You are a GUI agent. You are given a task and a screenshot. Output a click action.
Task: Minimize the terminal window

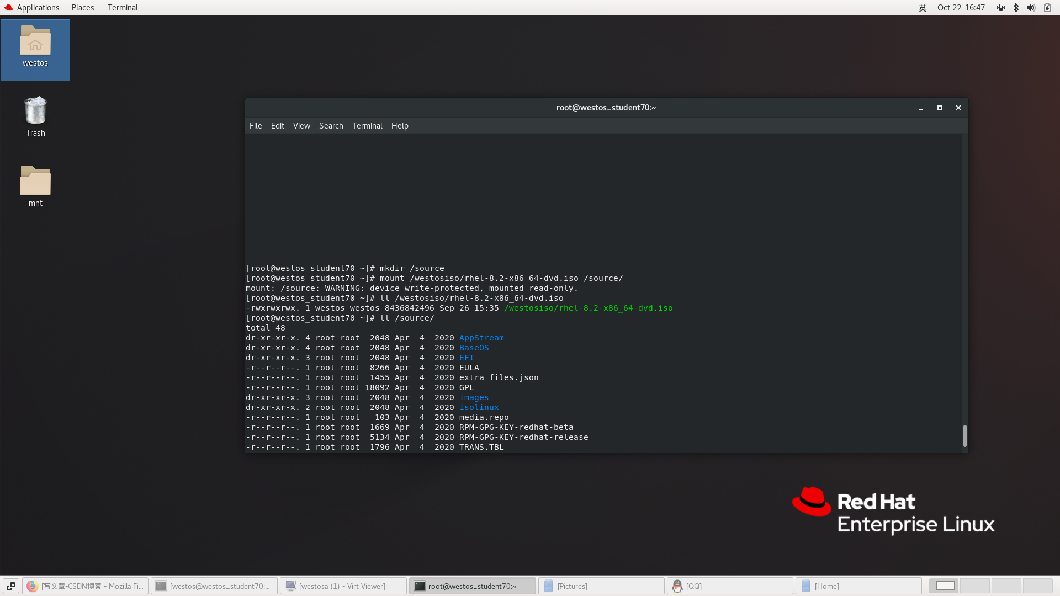coord(921,108)
